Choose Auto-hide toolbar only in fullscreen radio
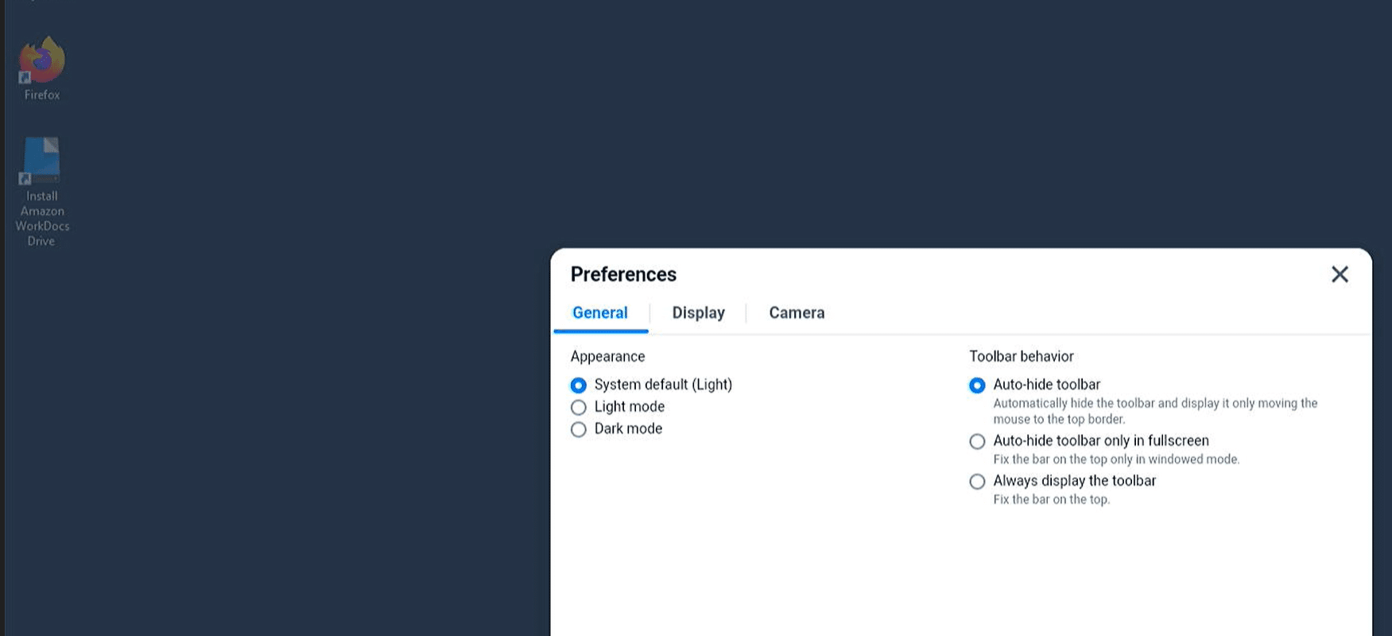This screenshot has width=1392, height=636. pos(977,441)
